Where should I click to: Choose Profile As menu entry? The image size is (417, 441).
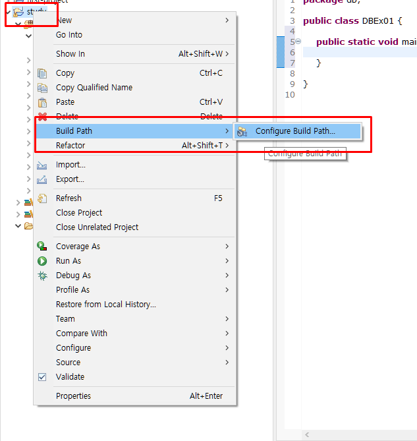[x=135, y=290]
